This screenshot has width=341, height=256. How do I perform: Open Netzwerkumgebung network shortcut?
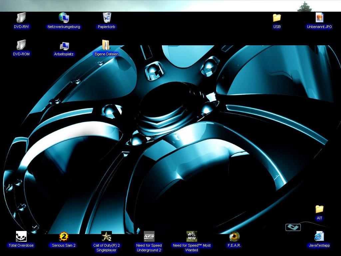(x=64, y=18)
